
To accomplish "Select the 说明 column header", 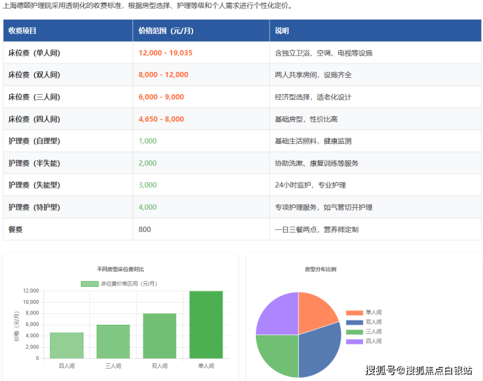I will coord(282,31).
